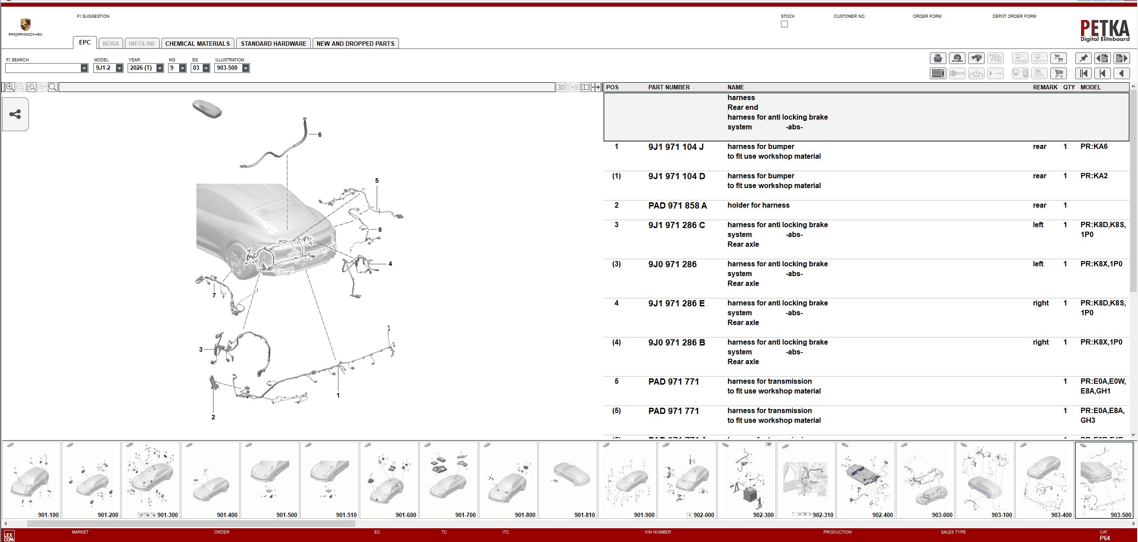The width and height of the screenshot is (1138, 542).
Task: Open the parts list view icon
Action: [938, 73]
